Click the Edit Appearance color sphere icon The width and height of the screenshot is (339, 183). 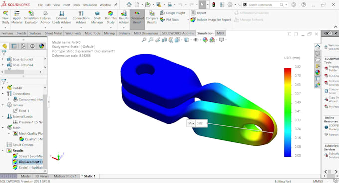click(205, 40)
